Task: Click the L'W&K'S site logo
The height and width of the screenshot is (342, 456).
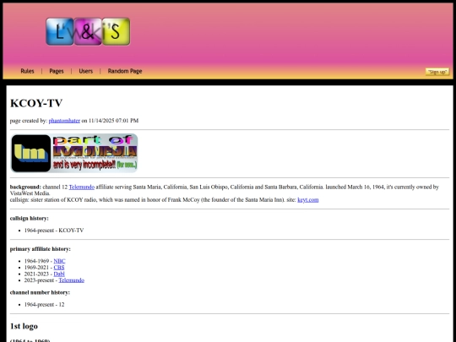Action: 88,31
